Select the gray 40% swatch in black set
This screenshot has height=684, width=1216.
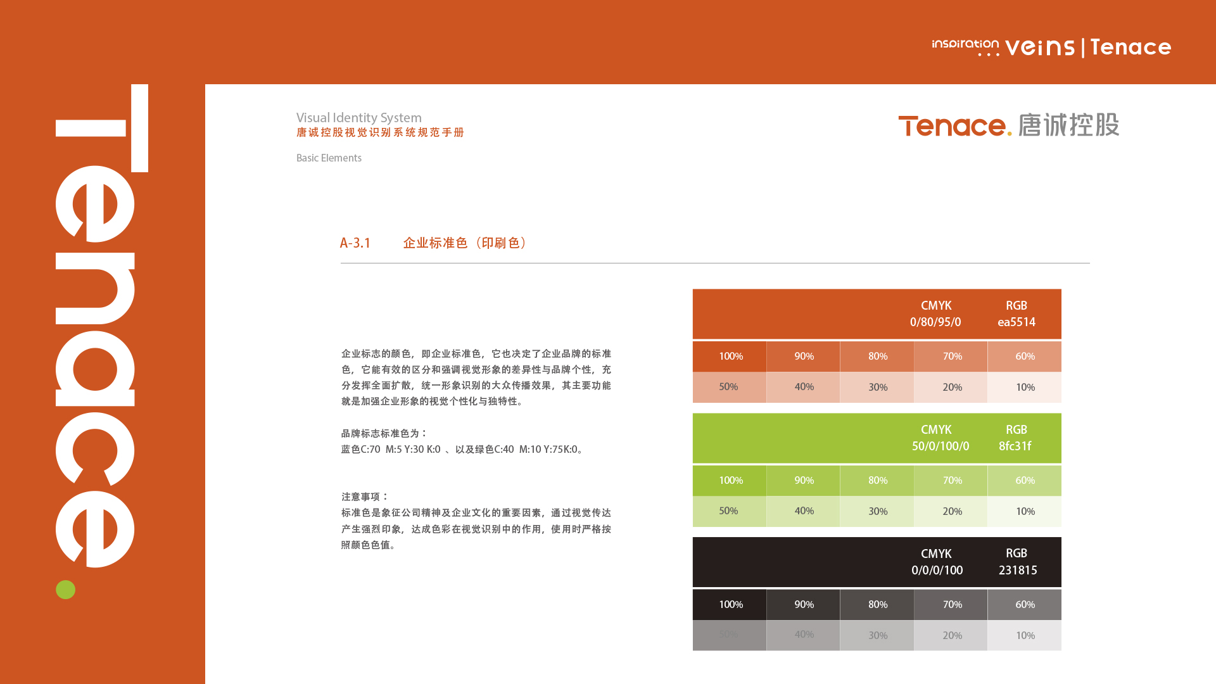coord(803,635)
